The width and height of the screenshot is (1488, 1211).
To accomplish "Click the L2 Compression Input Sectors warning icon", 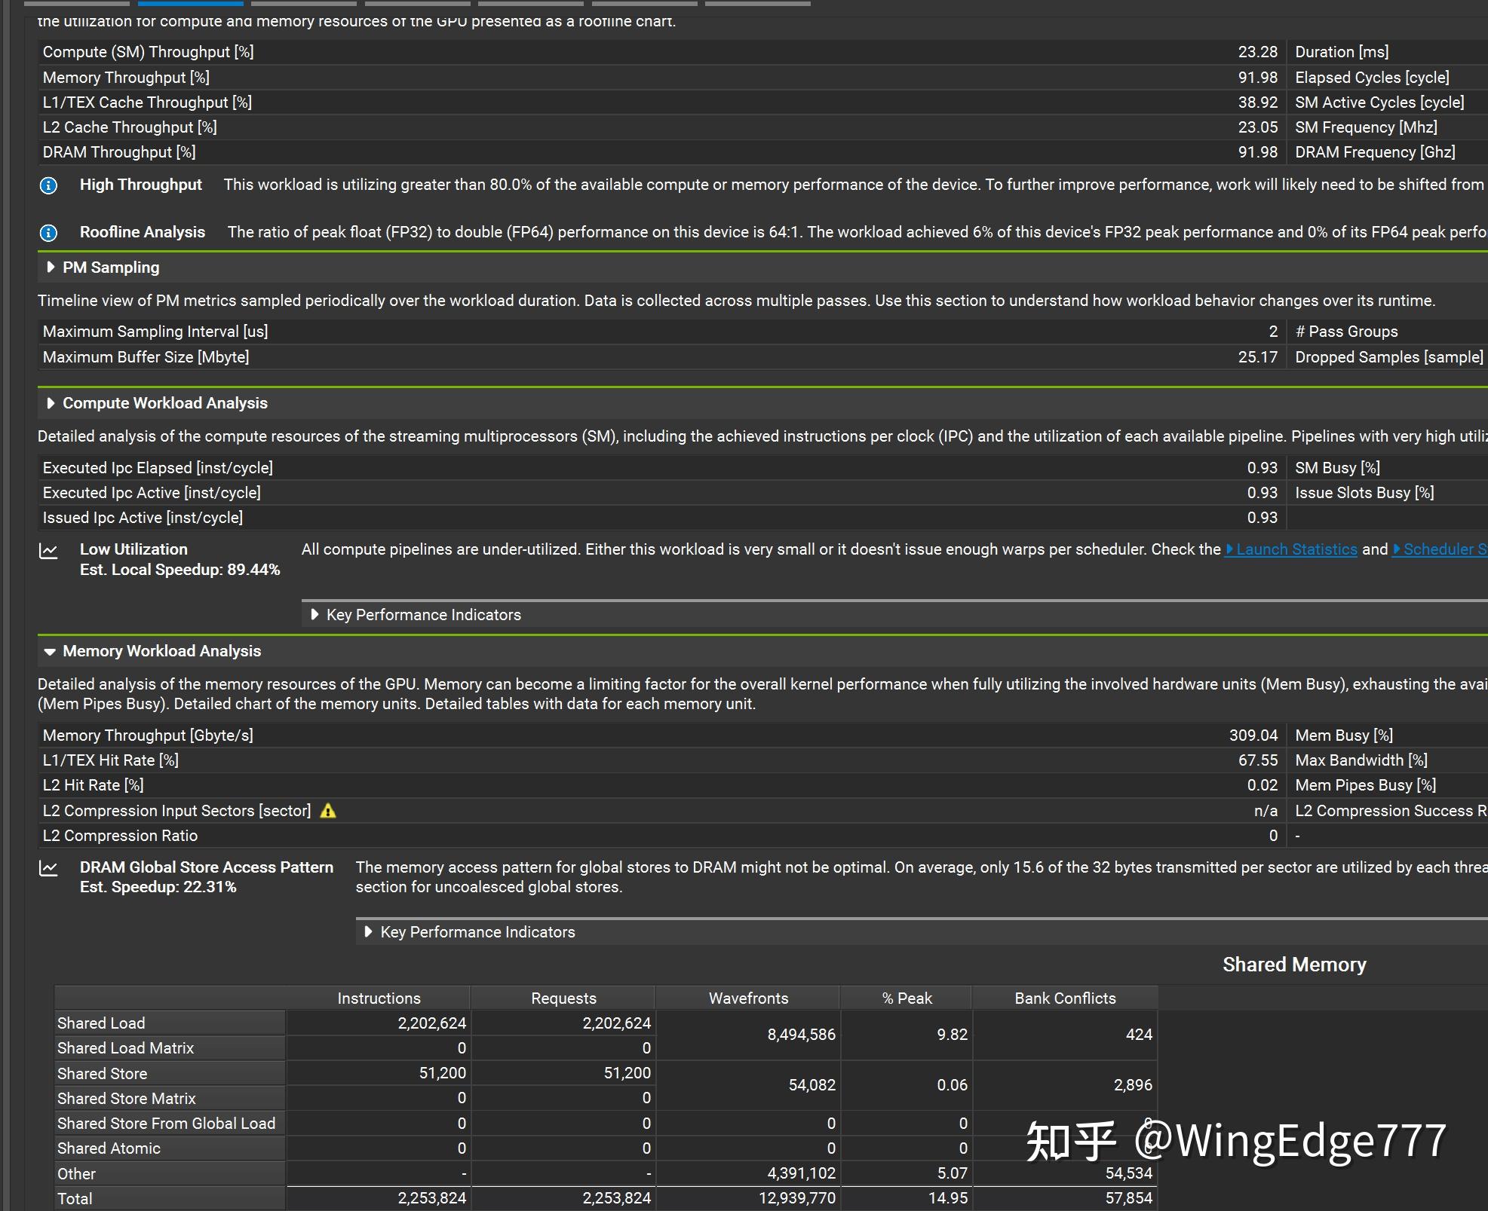I will coord(328,811).
